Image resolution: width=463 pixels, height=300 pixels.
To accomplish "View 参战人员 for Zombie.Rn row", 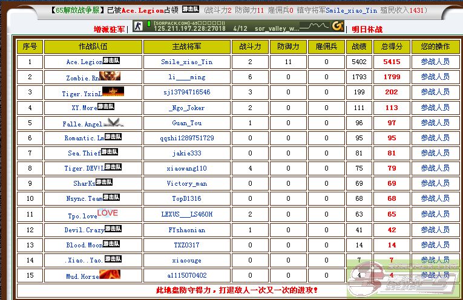I will coord(435,77).
